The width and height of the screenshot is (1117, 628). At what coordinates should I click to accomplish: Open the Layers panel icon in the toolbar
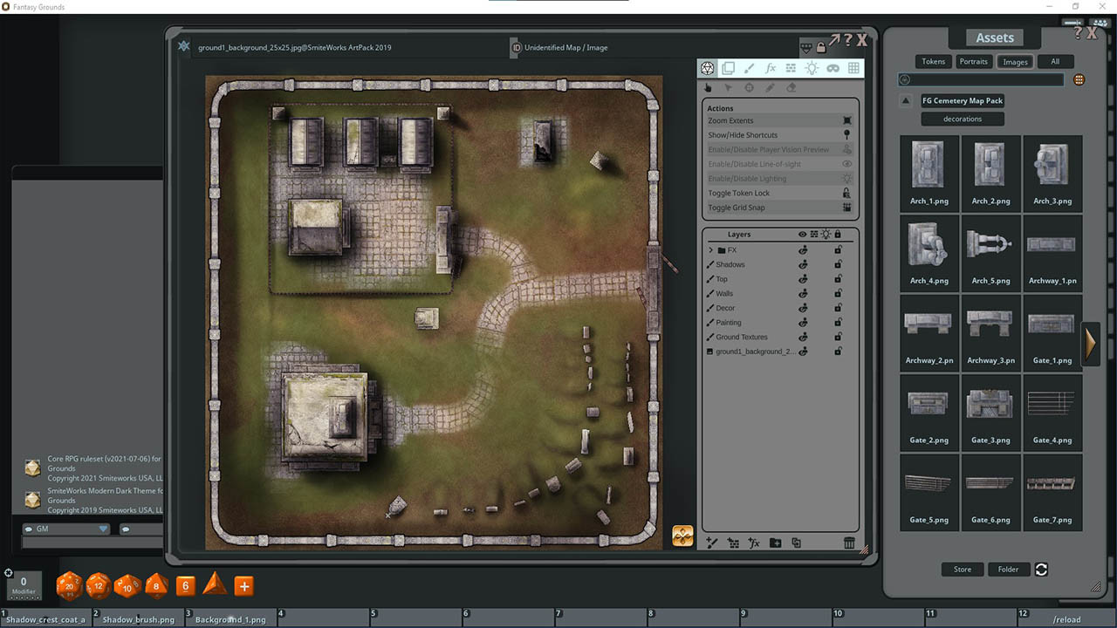pyautogui.click(x=729, y=67)
